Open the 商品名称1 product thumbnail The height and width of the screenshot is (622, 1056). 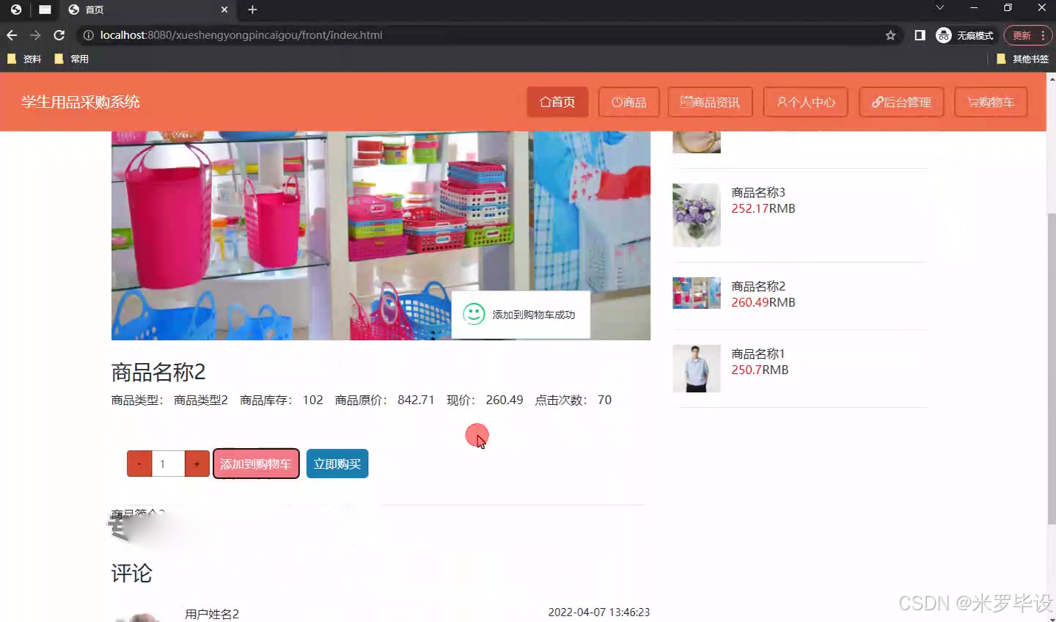click(x=696, y=368)
